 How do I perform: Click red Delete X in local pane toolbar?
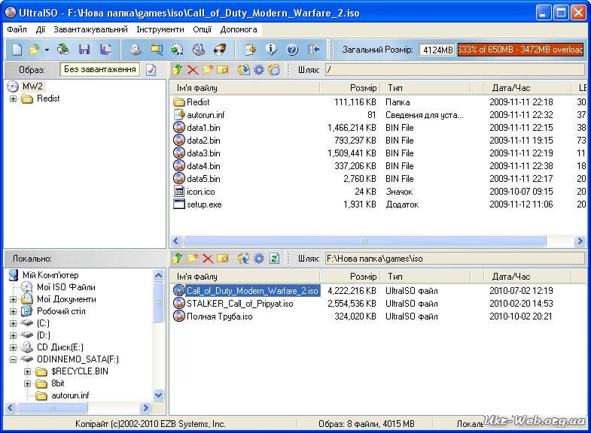[208, 259]
